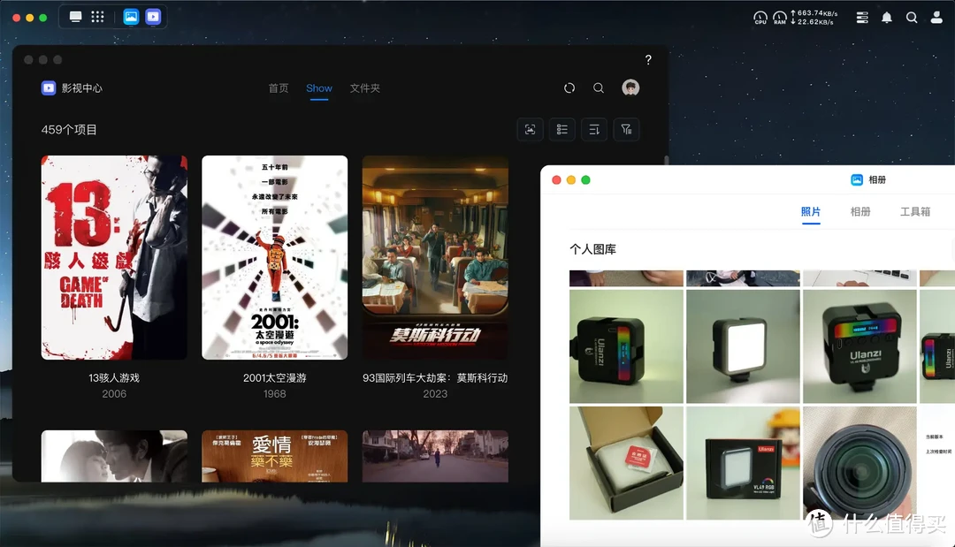Open help question mark in 影视中心 window

(648, 59)
